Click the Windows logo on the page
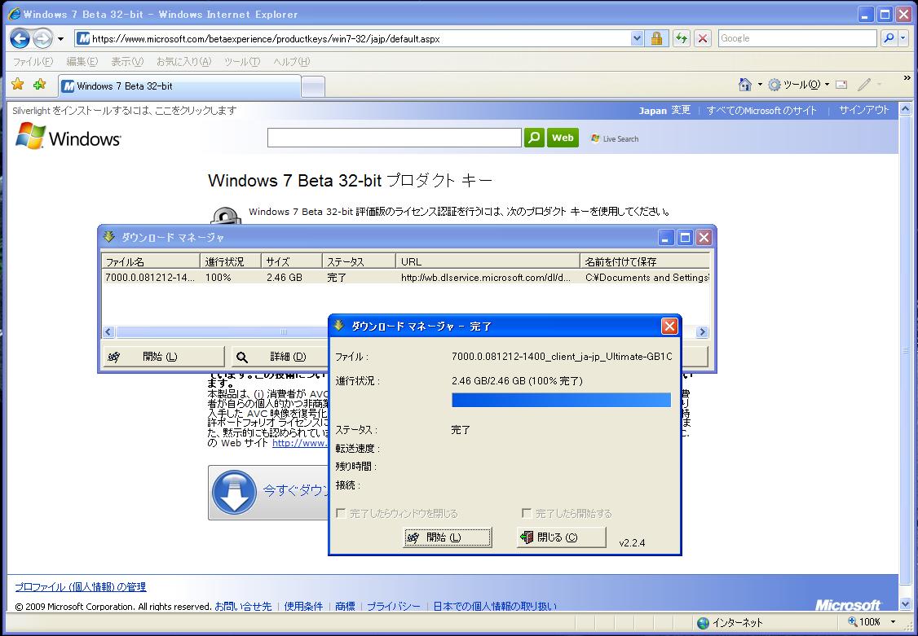Viewport: 918px width, 636px height. (x=68, y=136)
